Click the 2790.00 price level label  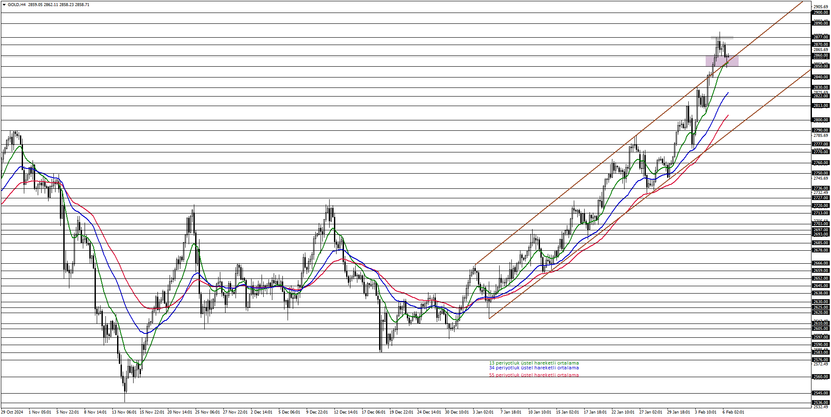821,130
